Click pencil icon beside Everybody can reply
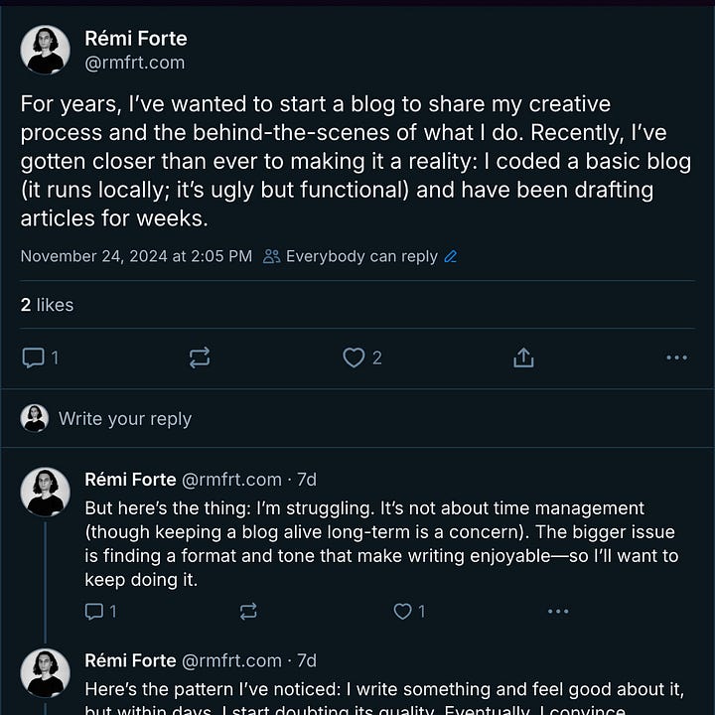The height and width of the screenshot is (715, 715). [x=451, y=257]
